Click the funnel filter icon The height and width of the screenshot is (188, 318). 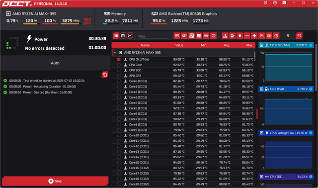pyautogui.click(x=288, y=36)
